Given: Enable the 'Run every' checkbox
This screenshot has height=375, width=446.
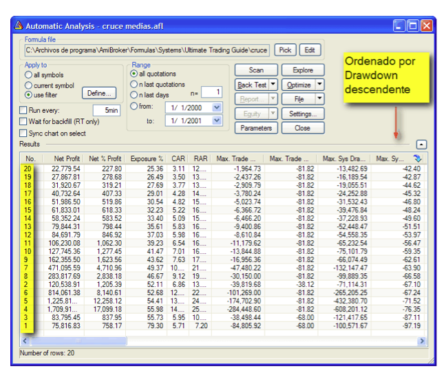Looking at the screenshot, I should pos(23,110).
